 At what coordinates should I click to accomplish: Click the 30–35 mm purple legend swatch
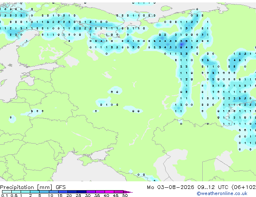91,192
